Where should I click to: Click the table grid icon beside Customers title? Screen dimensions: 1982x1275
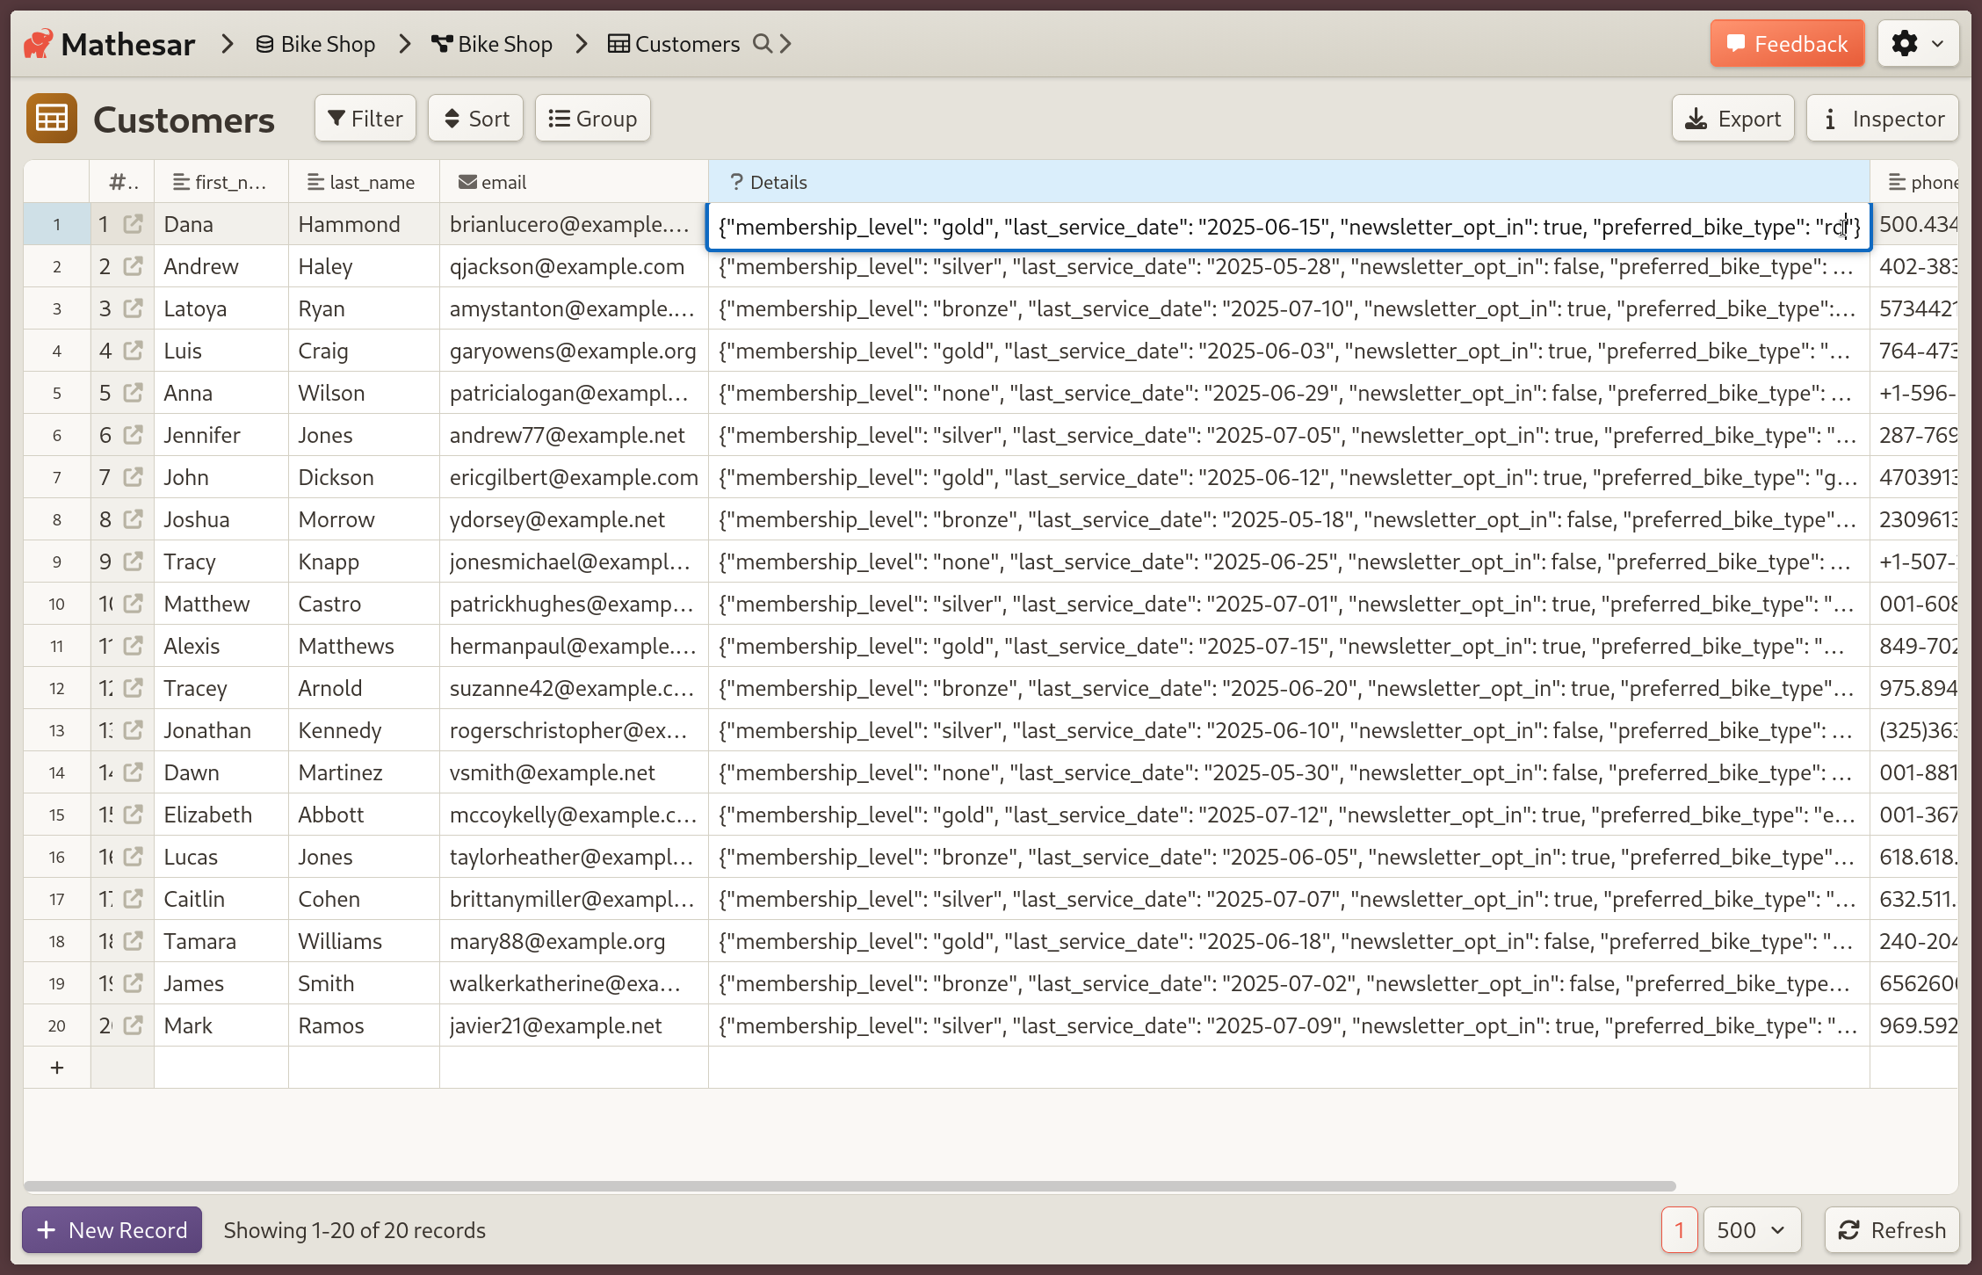[51, 118]
